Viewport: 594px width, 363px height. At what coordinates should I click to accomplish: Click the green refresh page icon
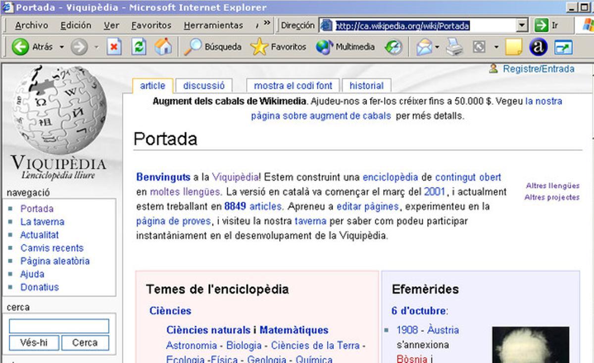point(139,47)
